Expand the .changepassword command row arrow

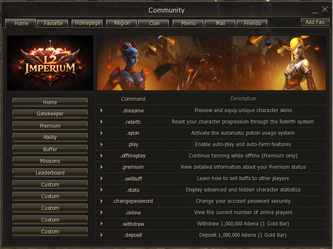click(101, 201)
